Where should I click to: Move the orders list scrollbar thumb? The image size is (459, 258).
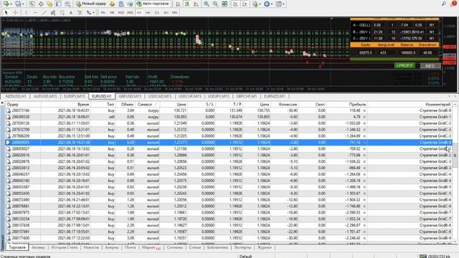click(x=455, y=156)
